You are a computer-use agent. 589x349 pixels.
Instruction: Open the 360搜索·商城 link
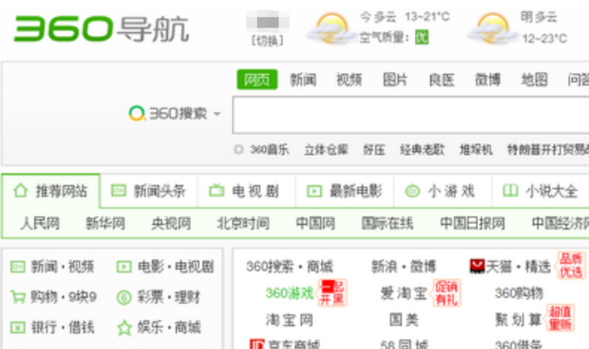coord(290,266)
